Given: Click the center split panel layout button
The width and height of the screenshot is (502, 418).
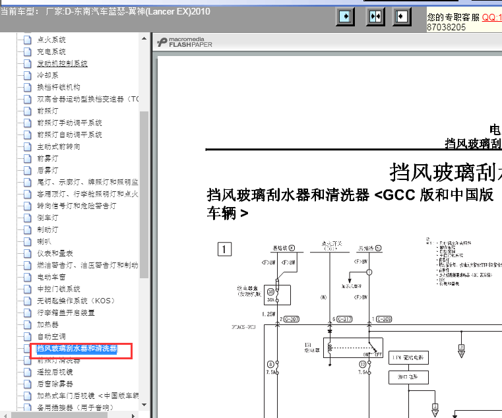Looking at the screenshot, I should (x=375, y=16).
